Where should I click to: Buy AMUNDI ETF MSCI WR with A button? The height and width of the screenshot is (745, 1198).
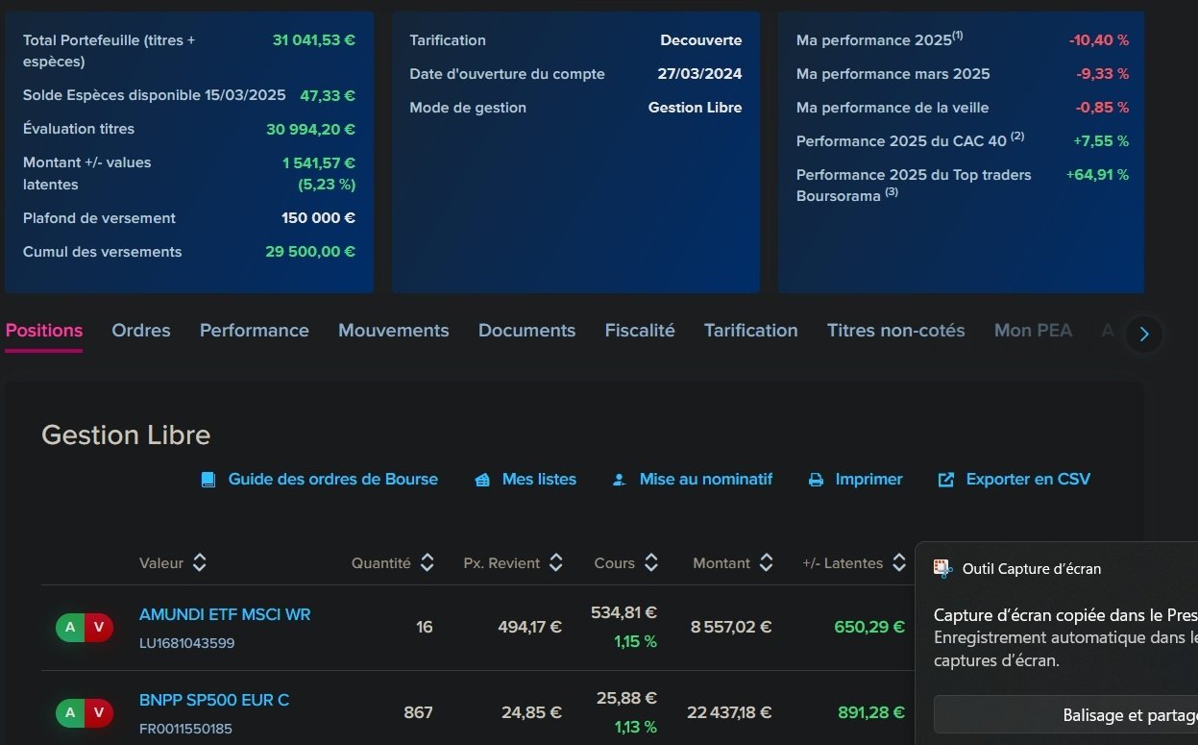pos(70,628)
